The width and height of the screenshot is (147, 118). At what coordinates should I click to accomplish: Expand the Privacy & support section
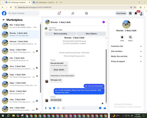pyautogui.click(x=126, y=62)
